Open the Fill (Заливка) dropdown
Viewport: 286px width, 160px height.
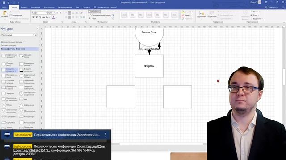tap(187, 12)
